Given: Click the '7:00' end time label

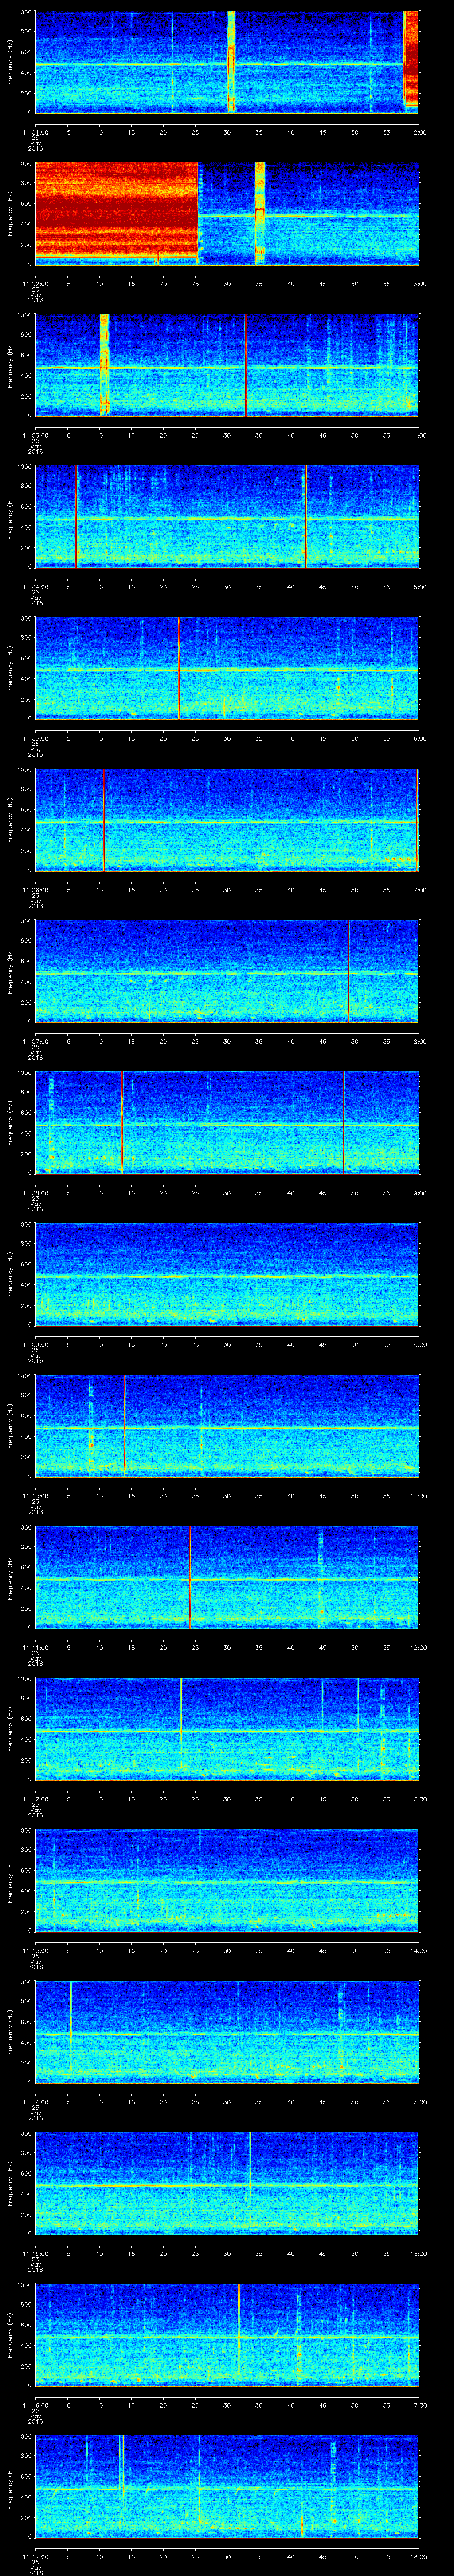Looking at the screenshot, I should [419, 890].
